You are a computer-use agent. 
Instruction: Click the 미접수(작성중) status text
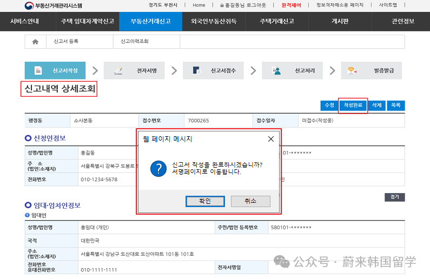(x=317, y=121)
